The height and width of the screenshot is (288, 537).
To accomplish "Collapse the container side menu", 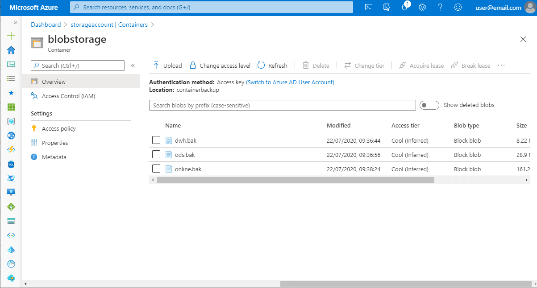I will [133, 66].
